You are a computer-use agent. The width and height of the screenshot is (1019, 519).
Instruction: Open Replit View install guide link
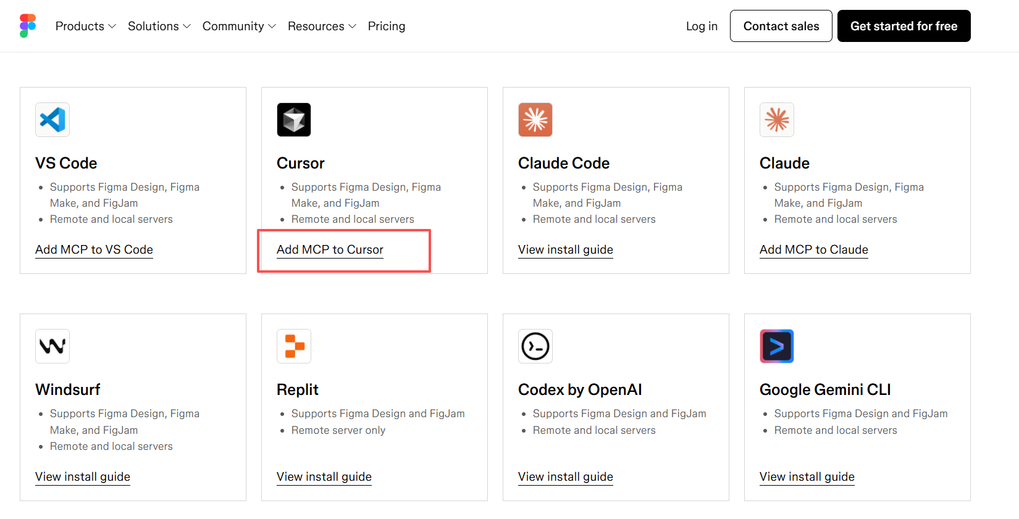(324, 476)
